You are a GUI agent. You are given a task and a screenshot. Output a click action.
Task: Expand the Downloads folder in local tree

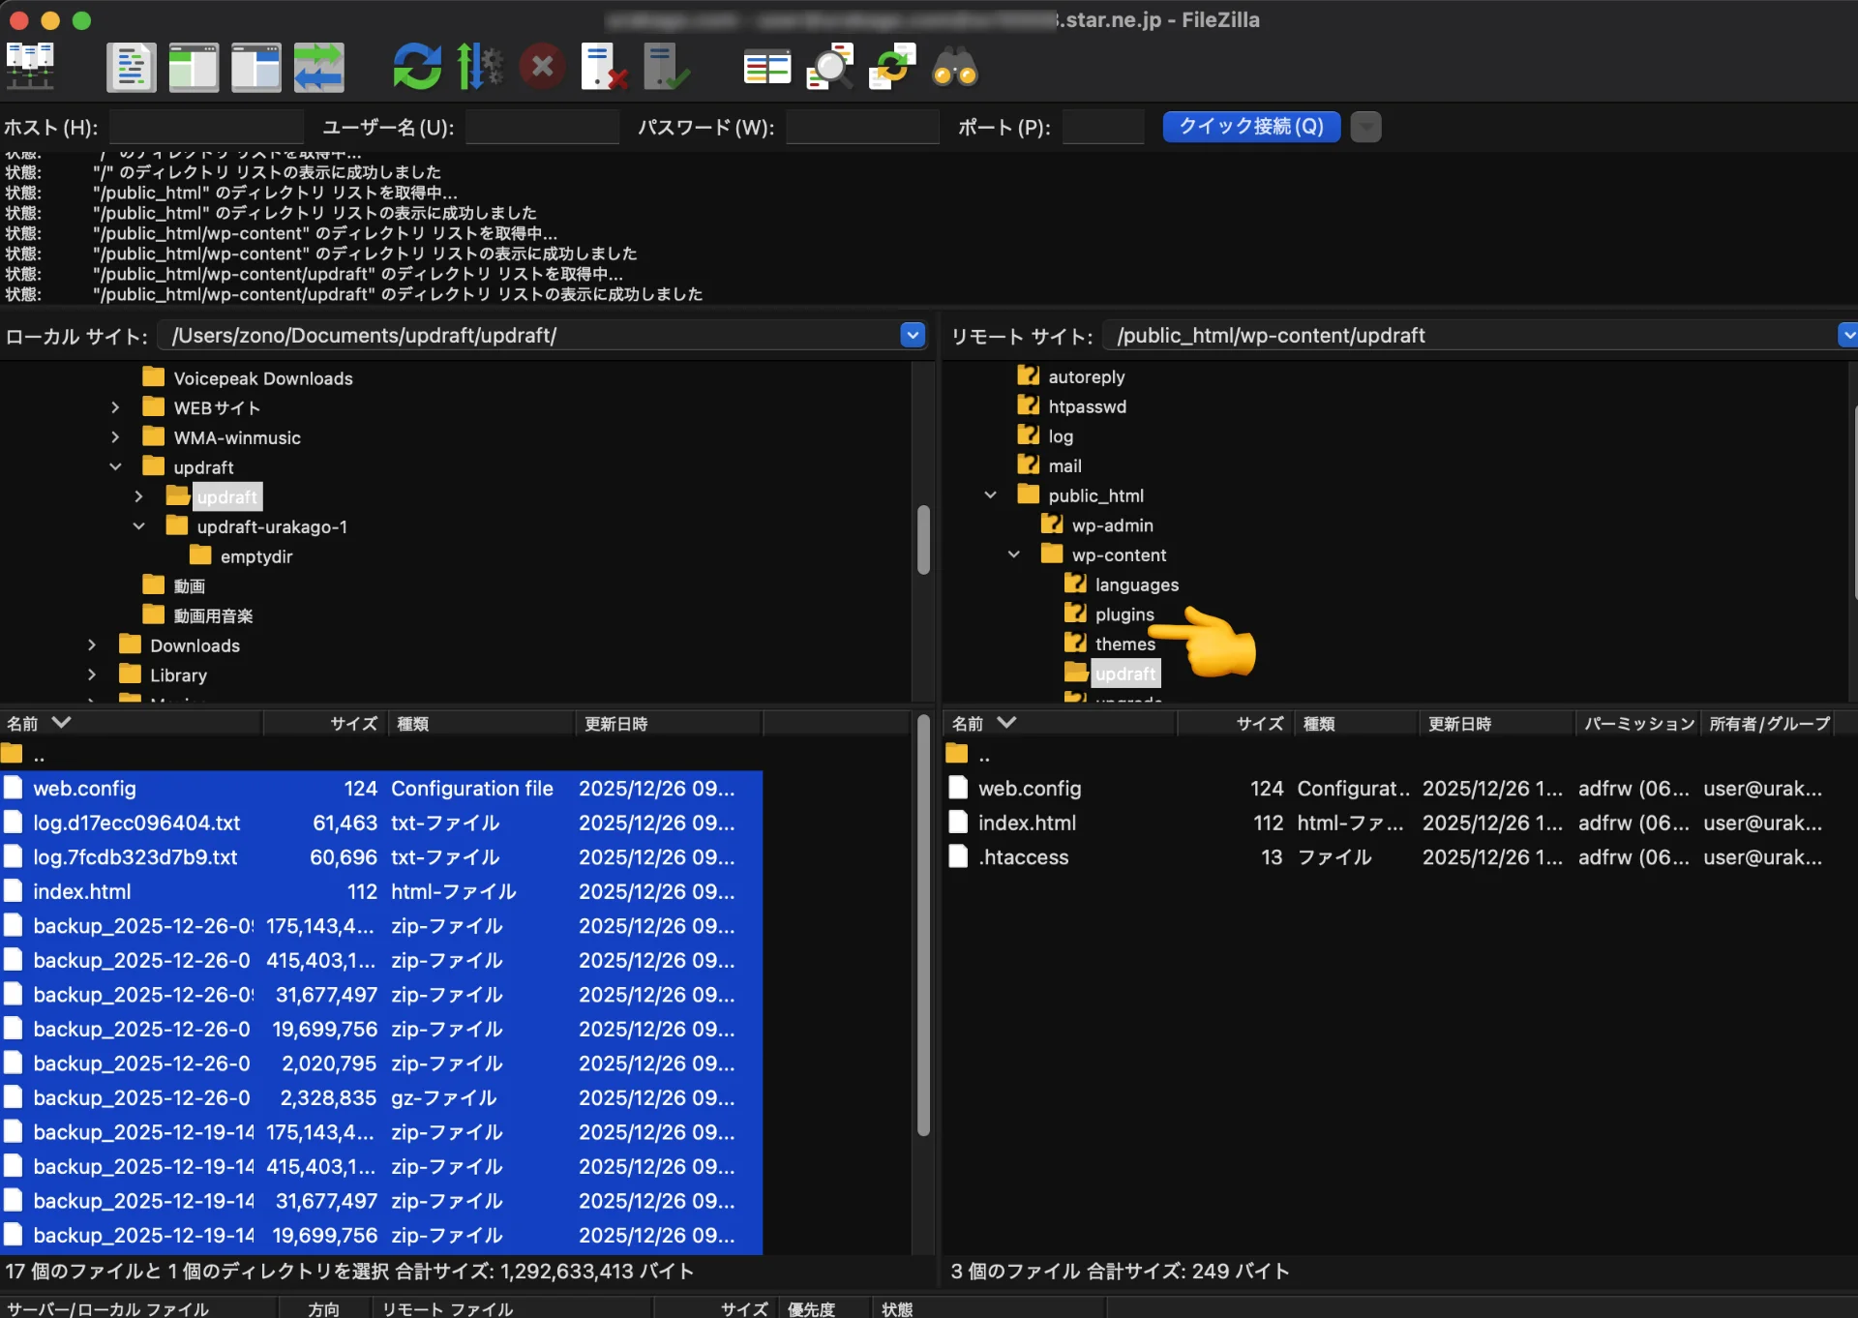(92, 644)
